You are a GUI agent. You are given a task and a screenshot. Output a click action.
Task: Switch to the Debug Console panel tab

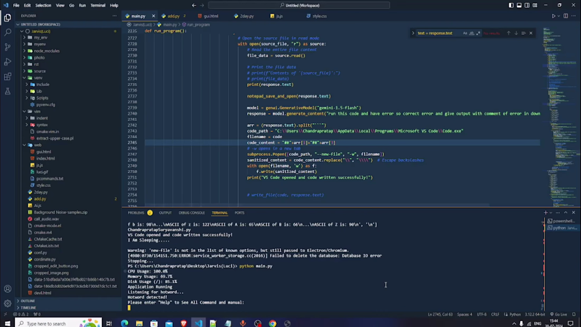(x=192, y=213)
